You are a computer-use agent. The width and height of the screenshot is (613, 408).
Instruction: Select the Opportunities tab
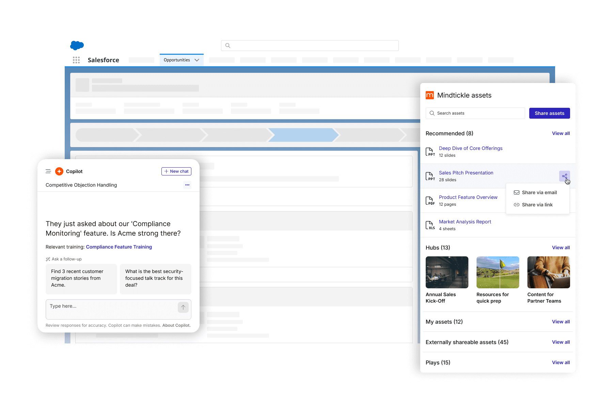[x=176, y=60]
